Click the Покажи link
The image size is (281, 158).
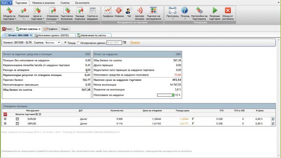point(135,43)
